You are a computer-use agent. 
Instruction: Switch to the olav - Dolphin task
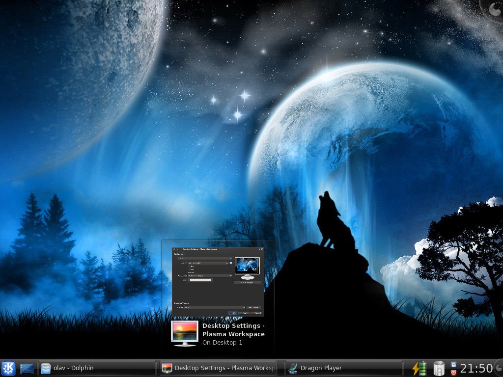click(97, 368)
